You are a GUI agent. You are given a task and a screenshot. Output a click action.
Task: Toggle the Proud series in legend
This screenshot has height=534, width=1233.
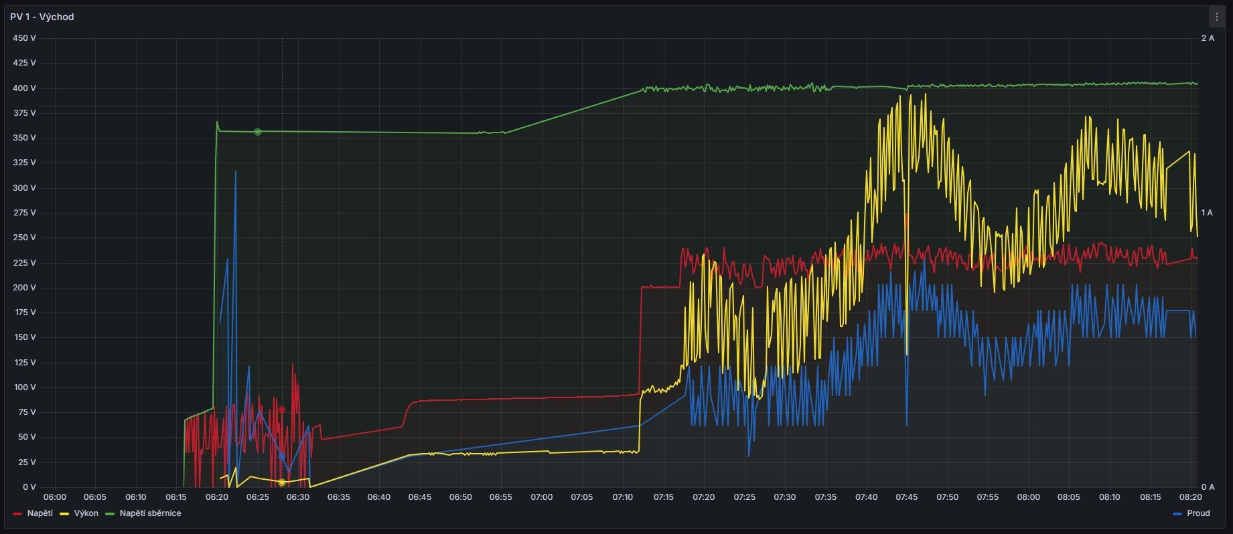[1198, 513]
